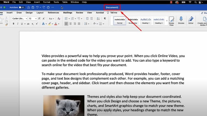Click the Clear Formatting icon
Screen dimensions: 207x116
click(x=59, y=19)
